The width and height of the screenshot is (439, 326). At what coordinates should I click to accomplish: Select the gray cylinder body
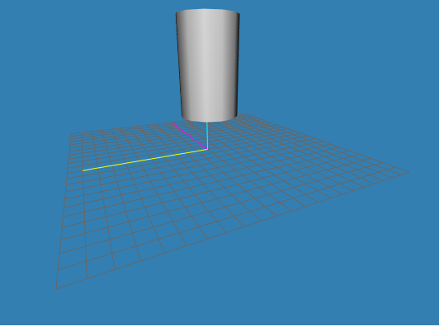click(207, 65)
